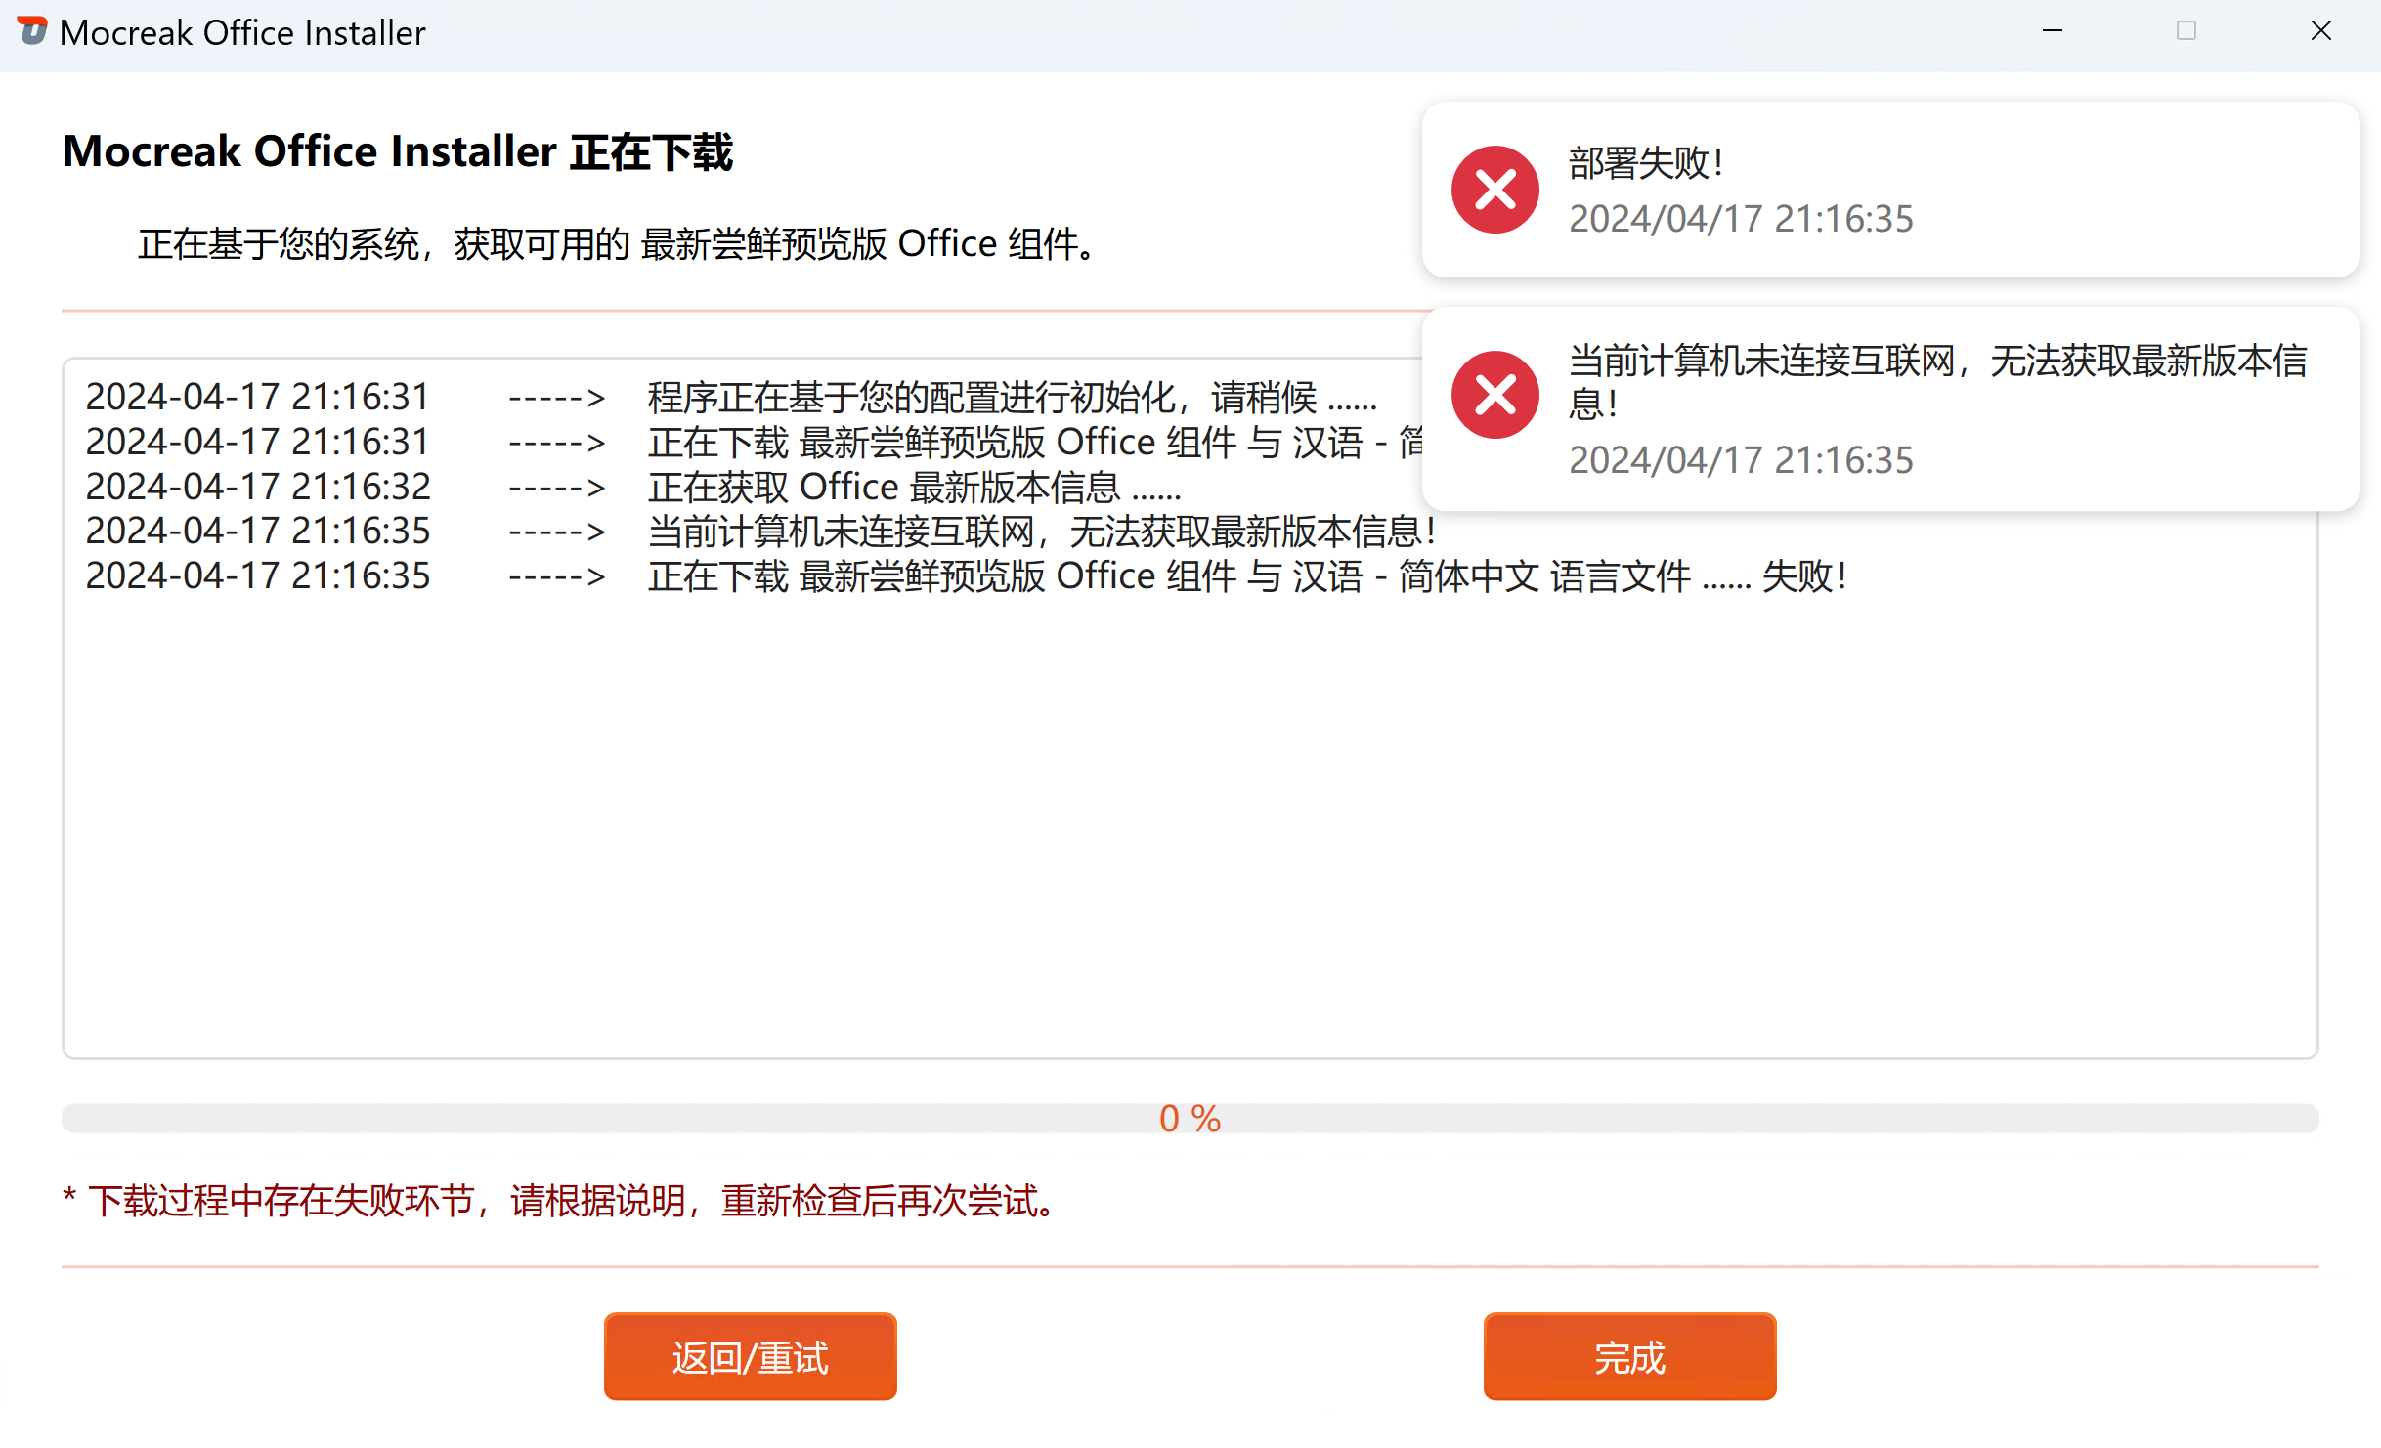Close the Mocreak Office Installer window
The image size is (2381, 1448).
tap(2320, 31)
